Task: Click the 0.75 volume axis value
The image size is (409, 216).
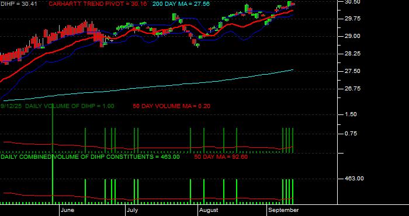Action: (x=351, y=134)
